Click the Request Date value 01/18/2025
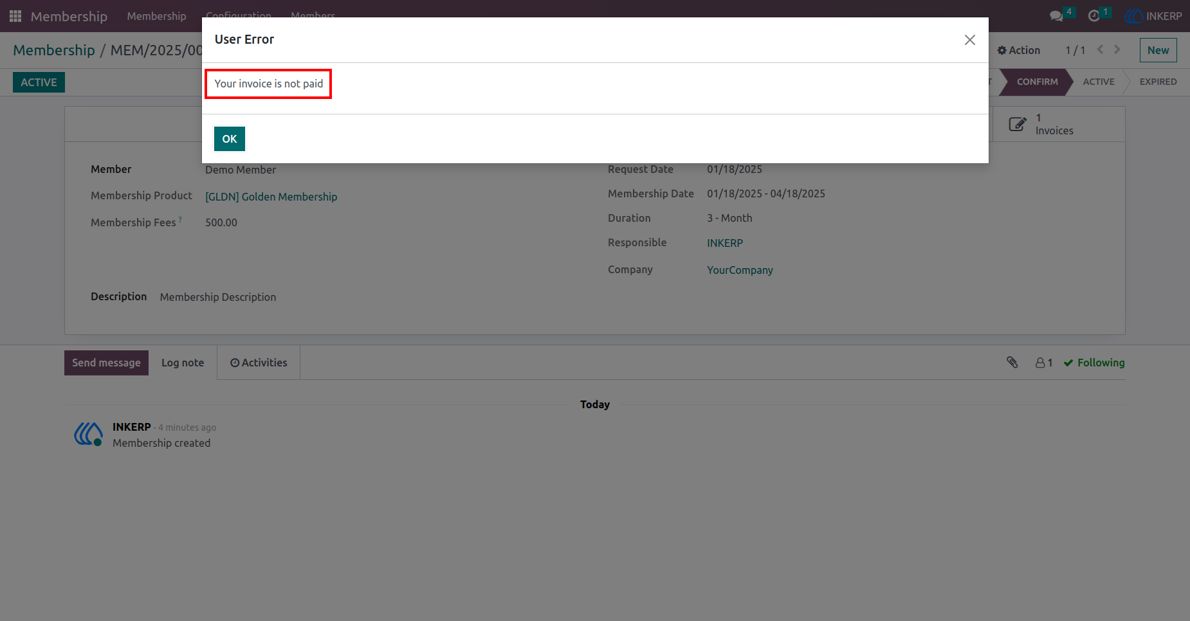 coord(735,169)
